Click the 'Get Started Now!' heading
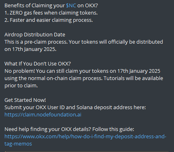Screen dimensions: 174x152 [x=25, y=100]
